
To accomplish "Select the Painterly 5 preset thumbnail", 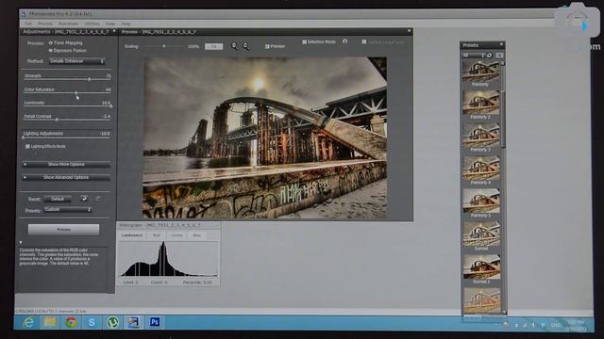I will click(x=480, y=201).
